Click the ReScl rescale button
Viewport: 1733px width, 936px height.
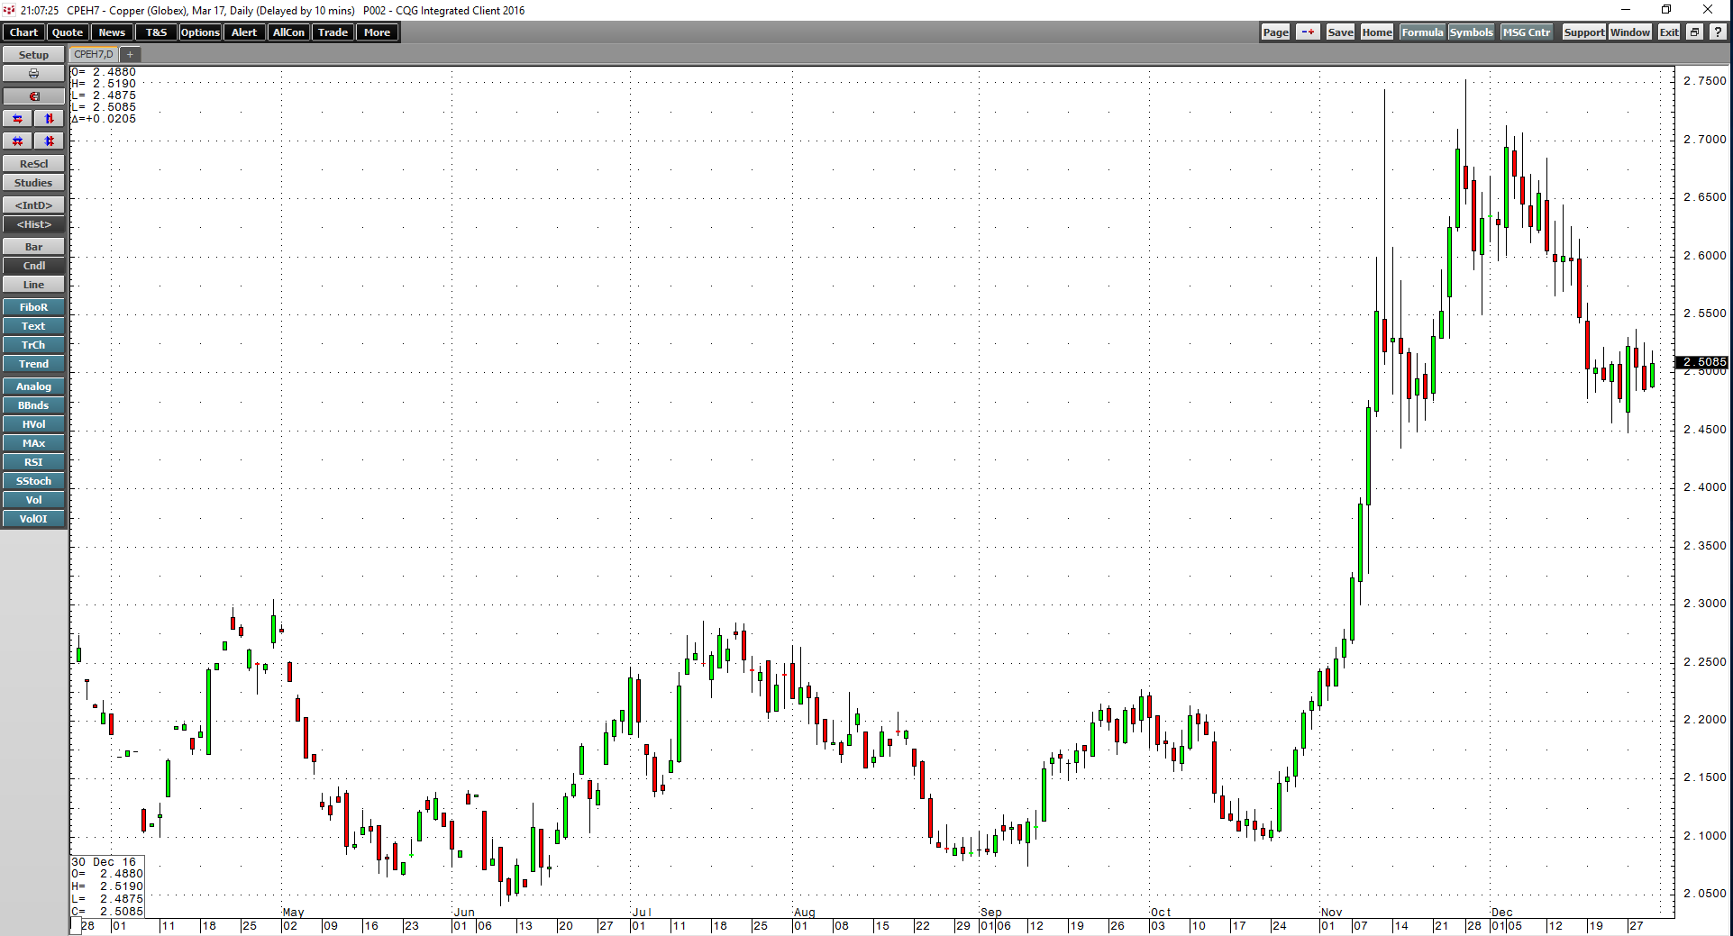33,164
